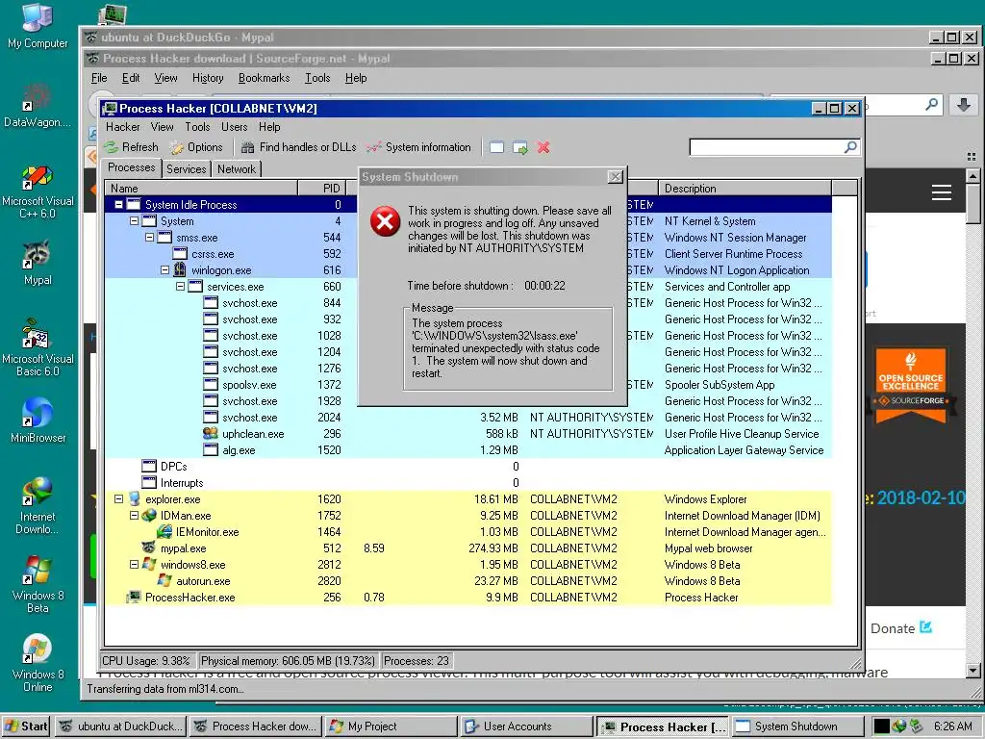Collapse the winlogon.exe tree node

coord(164,270)
